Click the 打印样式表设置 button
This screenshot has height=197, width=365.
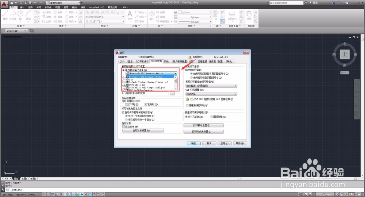(203, 132)
